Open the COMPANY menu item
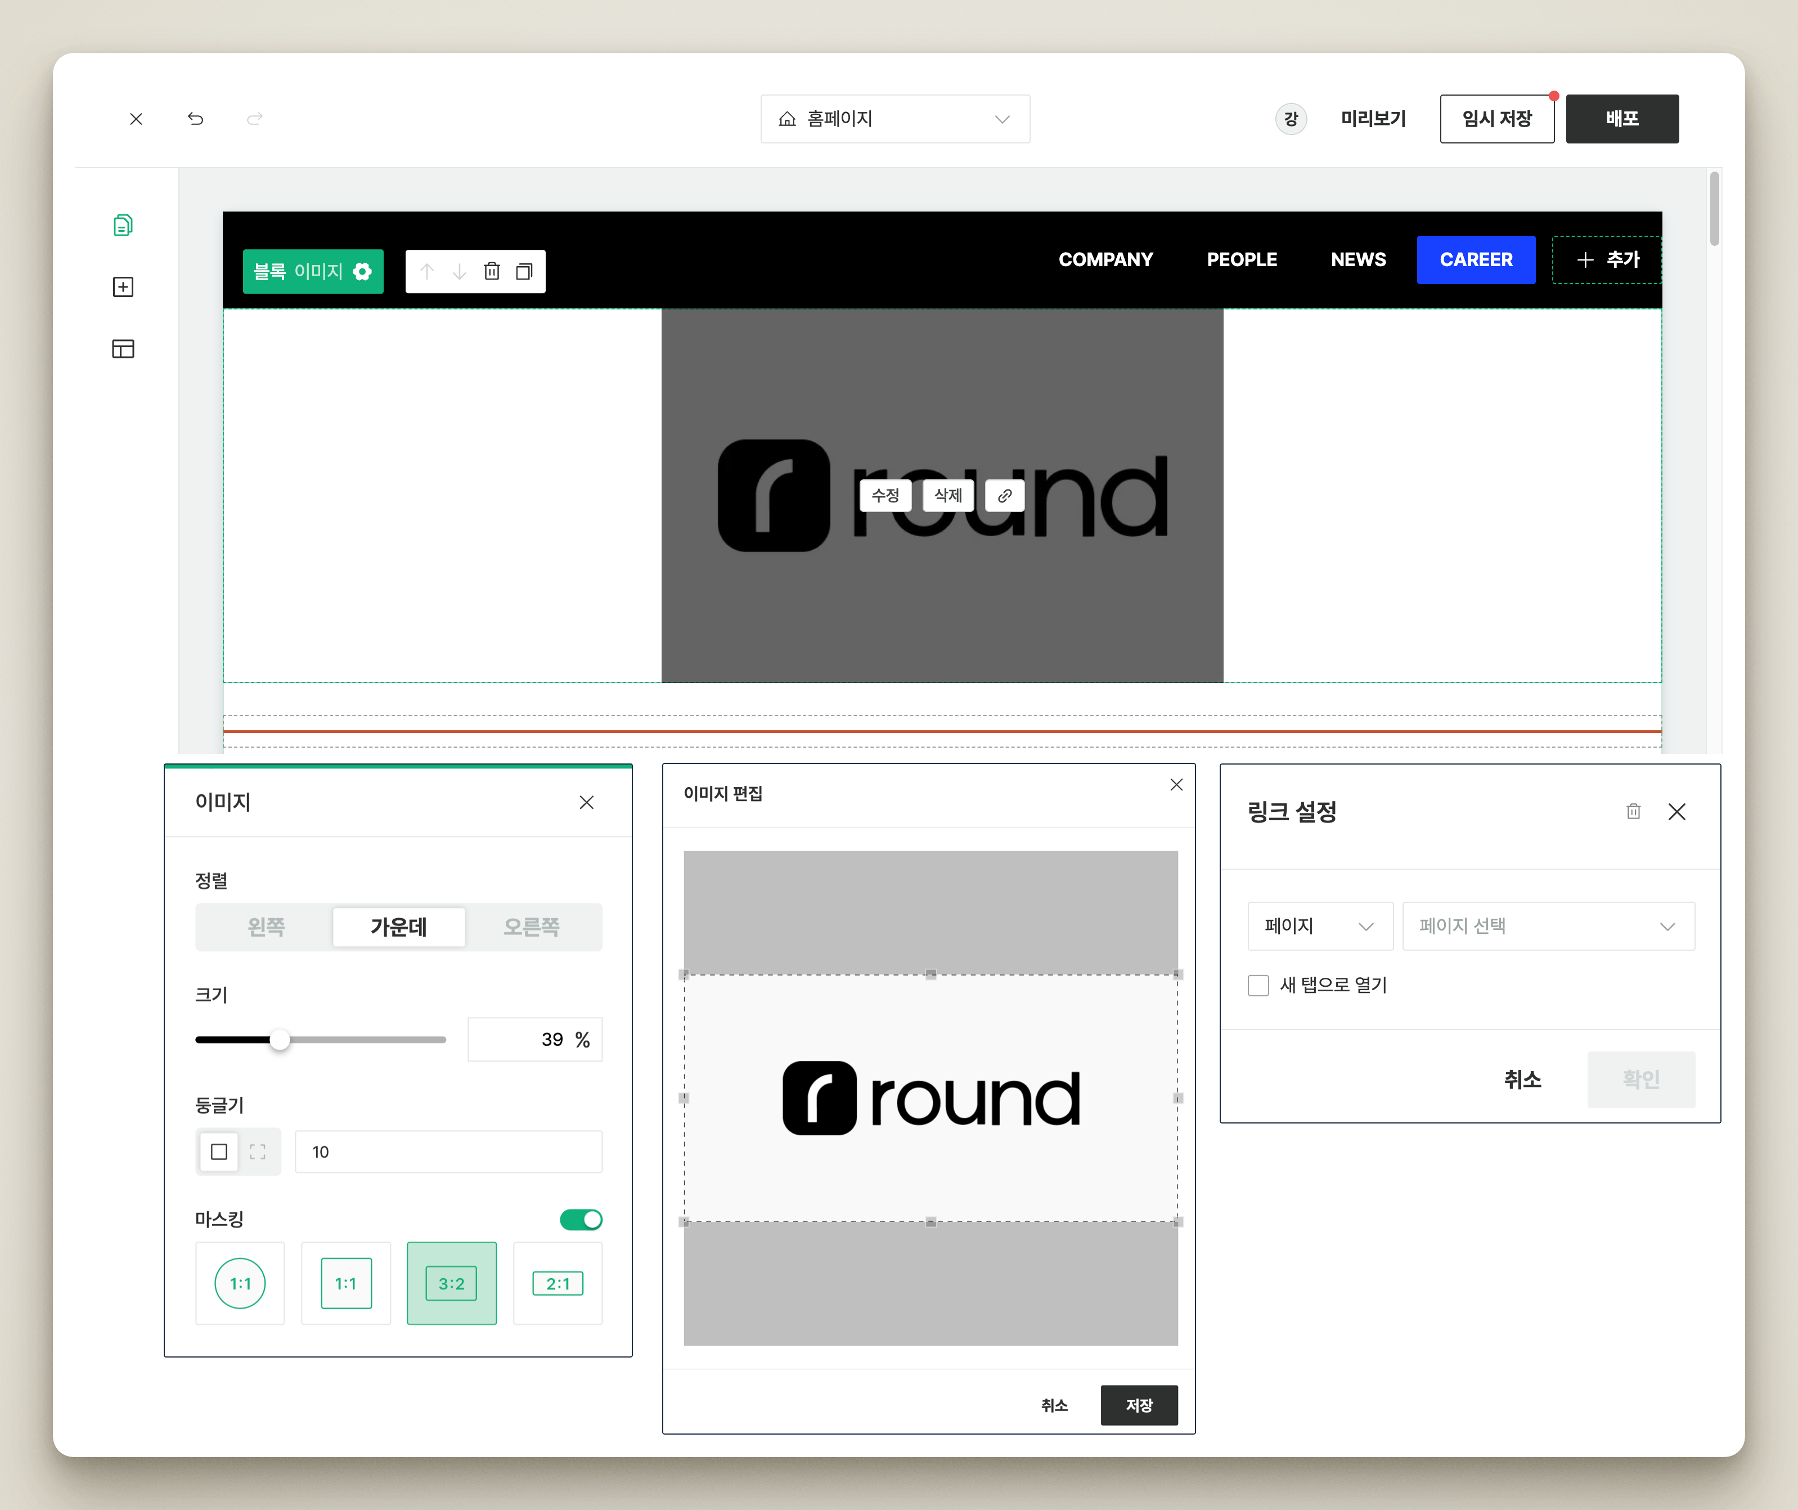Image resolution: width=1798 pixels, height=1510 pixels. [1106, 259]
